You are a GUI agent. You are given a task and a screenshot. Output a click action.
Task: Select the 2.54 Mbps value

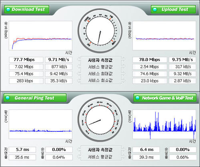point(150,67)
